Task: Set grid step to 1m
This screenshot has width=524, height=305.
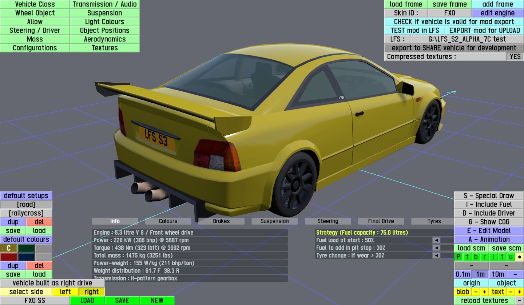Action: 480,274
